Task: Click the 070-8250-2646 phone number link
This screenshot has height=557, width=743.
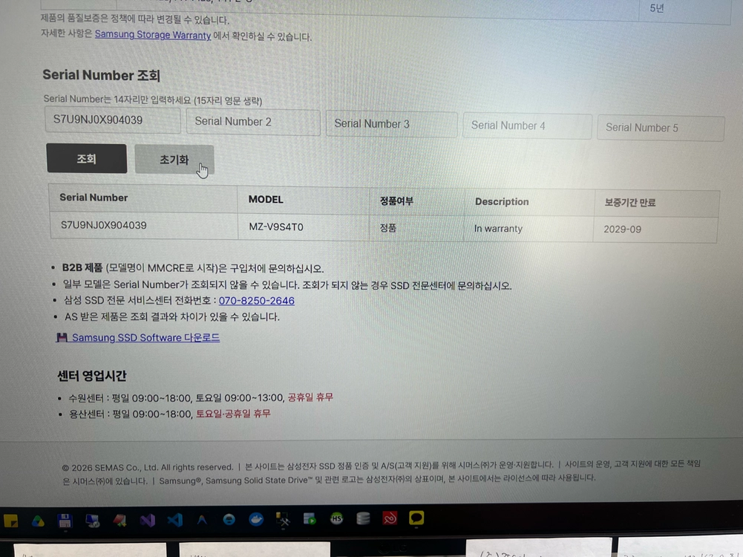Action: pos(256,301)
